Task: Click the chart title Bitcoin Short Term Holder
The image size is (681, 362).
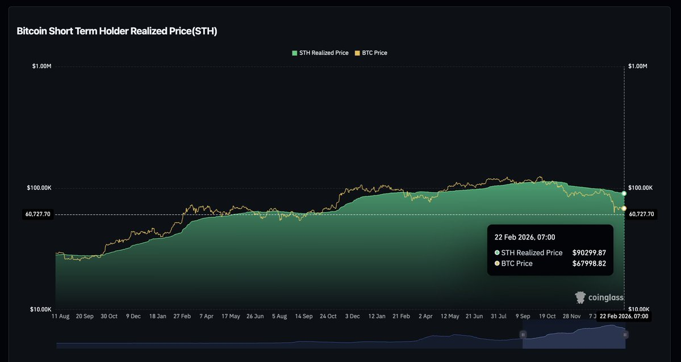Action: [x=117, y=31]
